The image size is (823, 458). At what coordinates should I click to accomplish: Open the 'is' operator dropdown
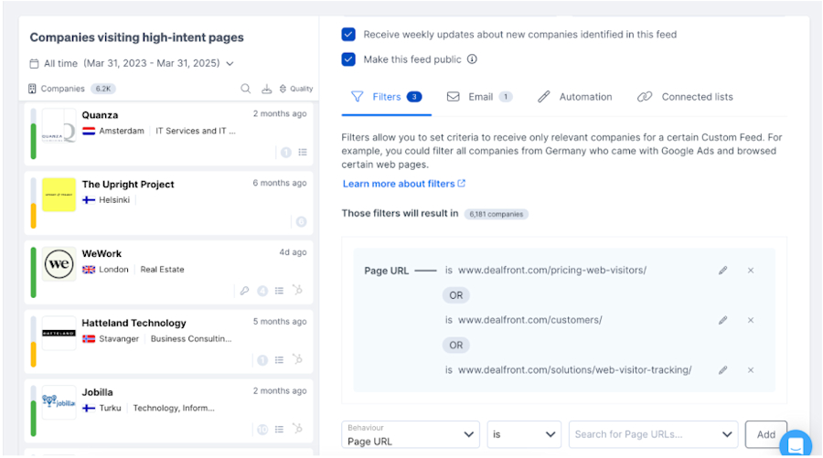pos(524,434)
